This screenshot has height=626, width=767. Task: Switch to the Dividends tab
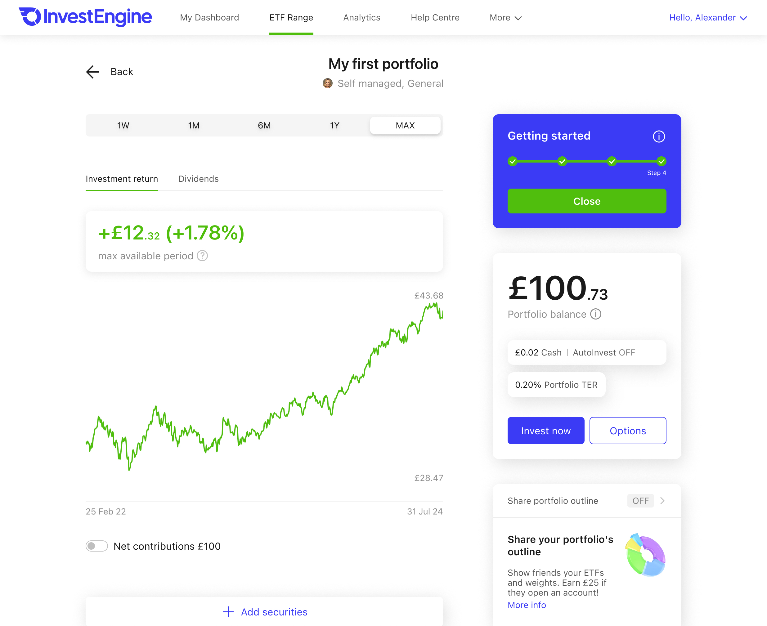pos(198,178)
